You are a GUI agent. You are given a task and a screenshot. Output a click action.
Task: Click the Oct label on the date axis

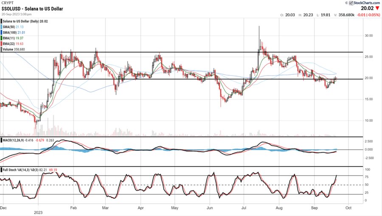[x=348, y=208]
